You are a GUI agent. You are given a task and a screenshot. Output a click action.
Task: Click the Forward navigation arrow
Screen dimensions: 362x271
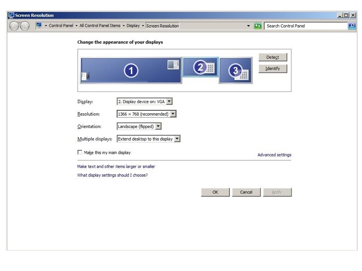pyautogui.click(x=24, y=26)
